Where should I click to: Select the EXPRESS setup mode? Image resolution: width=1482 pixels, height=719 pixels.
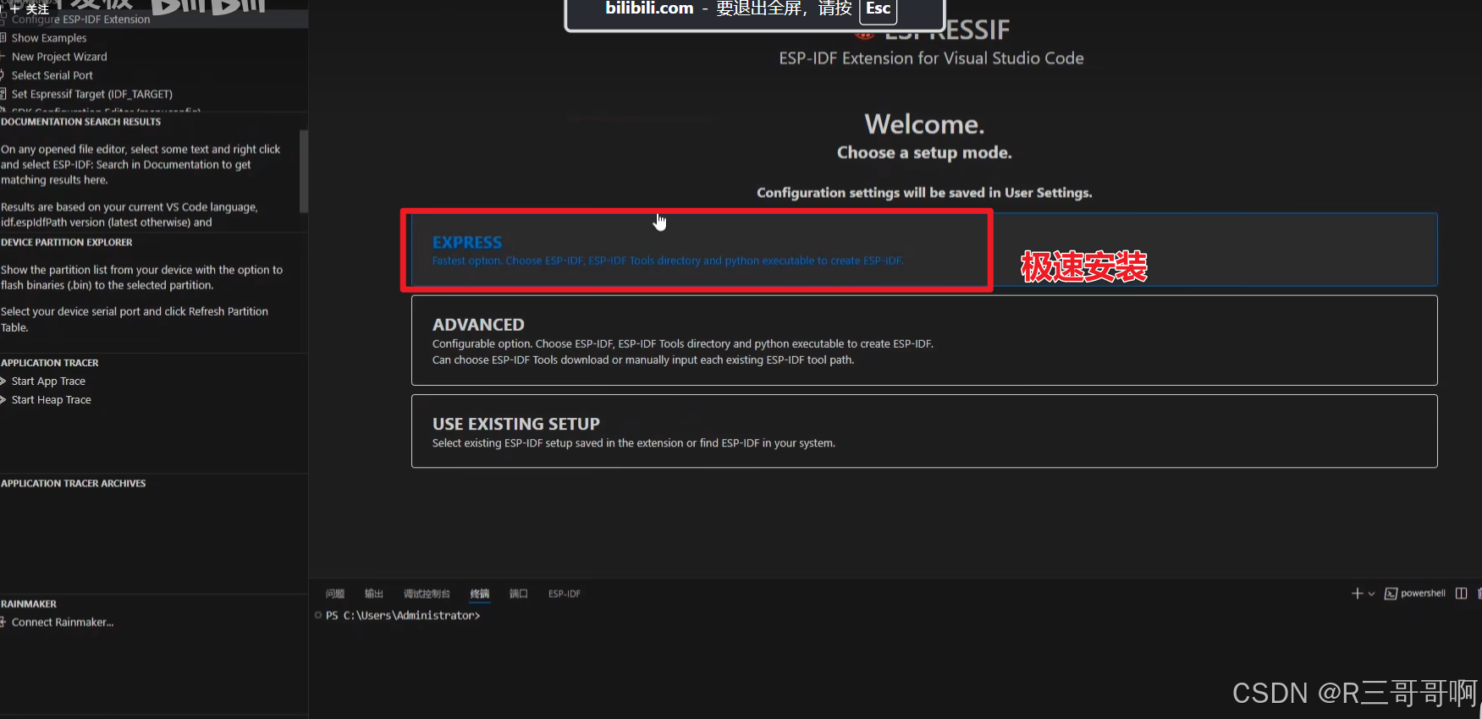(924, 250)
